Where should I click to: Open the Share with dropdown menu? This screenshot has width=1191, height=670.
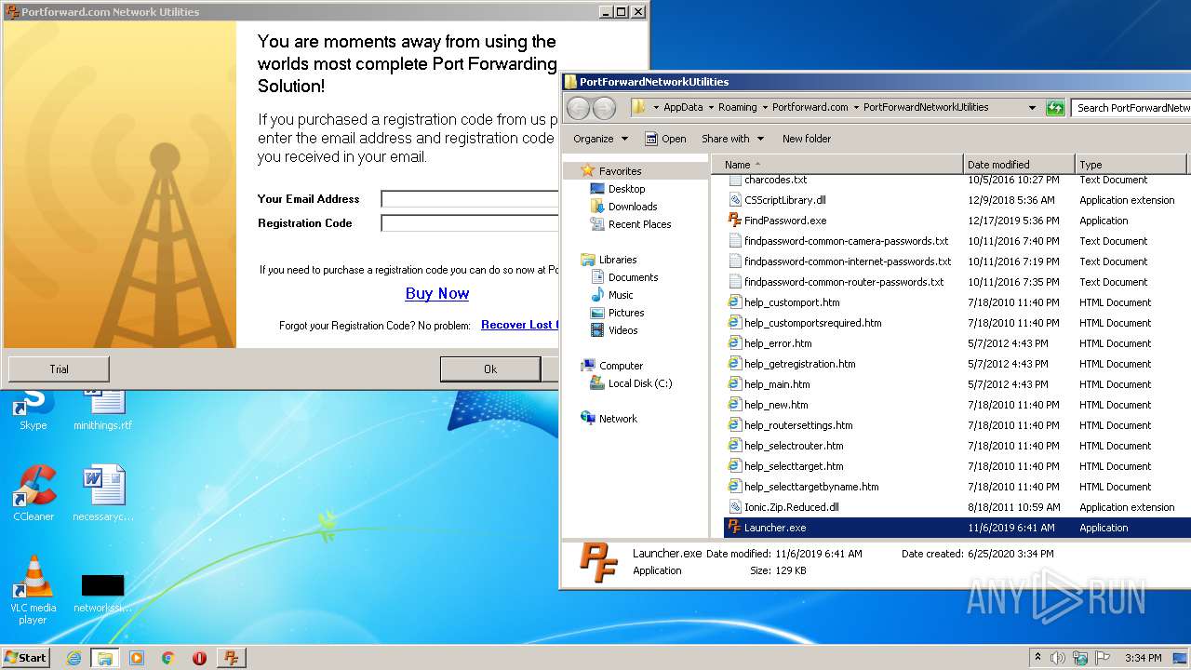point(732,139)
